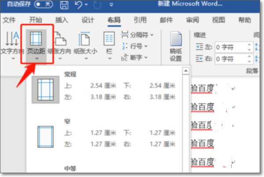The height and width of the screenshot is (177, 264).
Task: Click the 段落 group label
Action: pos(252,71)
